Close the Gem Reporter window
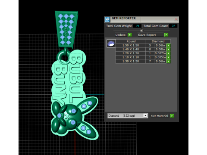The height and width of the screenshot is (155, 207). [x=176, y=19]
